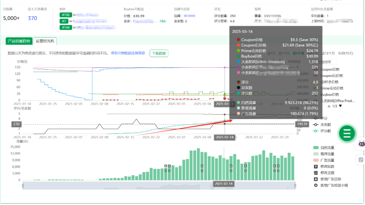Click the 370 weekly traffic keywords number
This screenshot has height=205, width=365.
pyautogui.click(x=32, y=18)
